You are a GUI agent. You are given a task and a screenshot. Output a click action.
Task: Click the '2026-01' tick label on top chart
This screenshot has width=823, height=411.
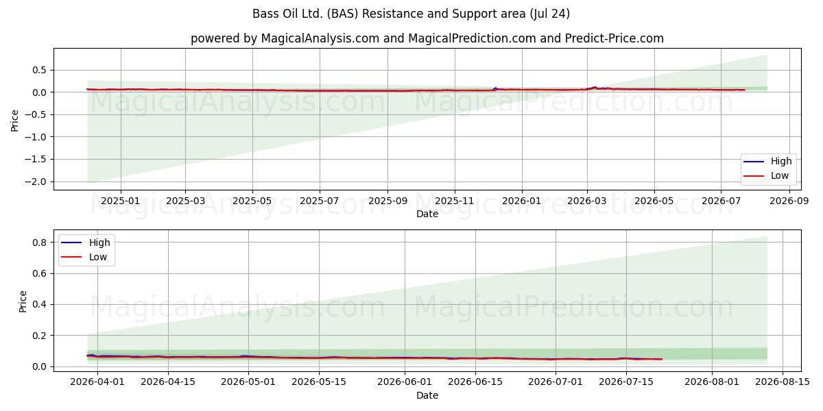[522, 201]
